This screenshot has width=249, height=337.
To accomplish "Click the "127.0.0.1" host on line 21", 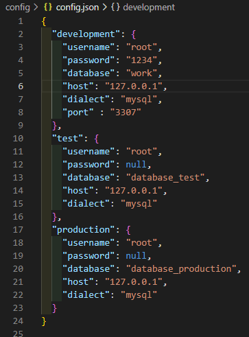I will coord(134,282).
